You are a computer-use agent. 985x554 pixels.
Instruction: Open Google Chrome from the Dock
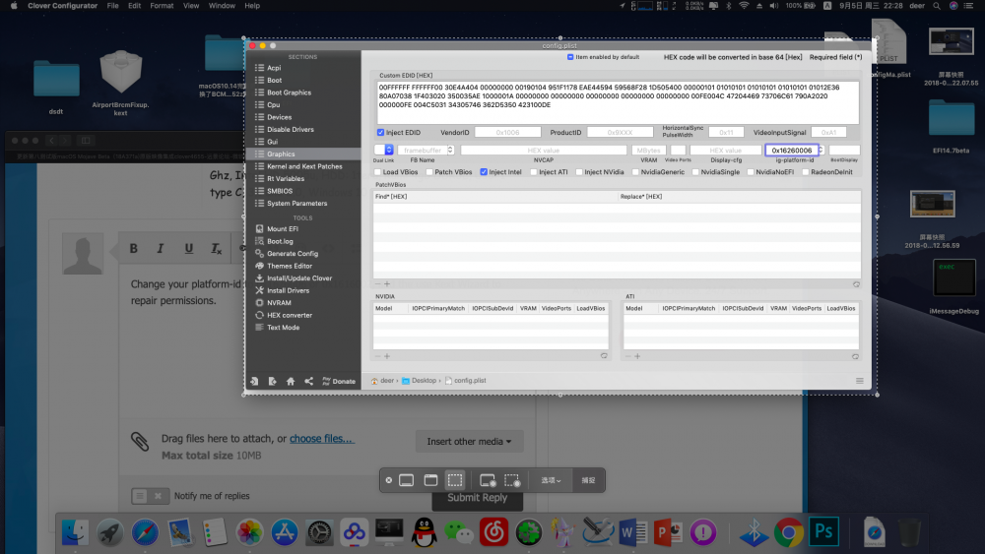tap(788, 532)
